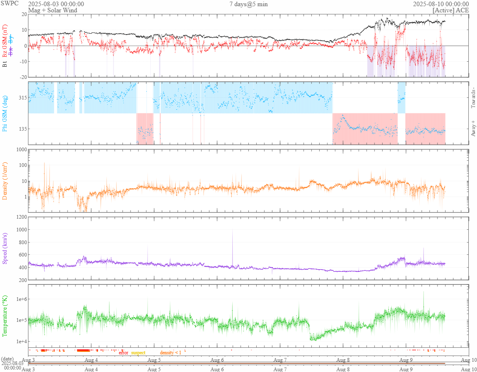Click the 600 tick on the Speed axis

pos(22,255)
